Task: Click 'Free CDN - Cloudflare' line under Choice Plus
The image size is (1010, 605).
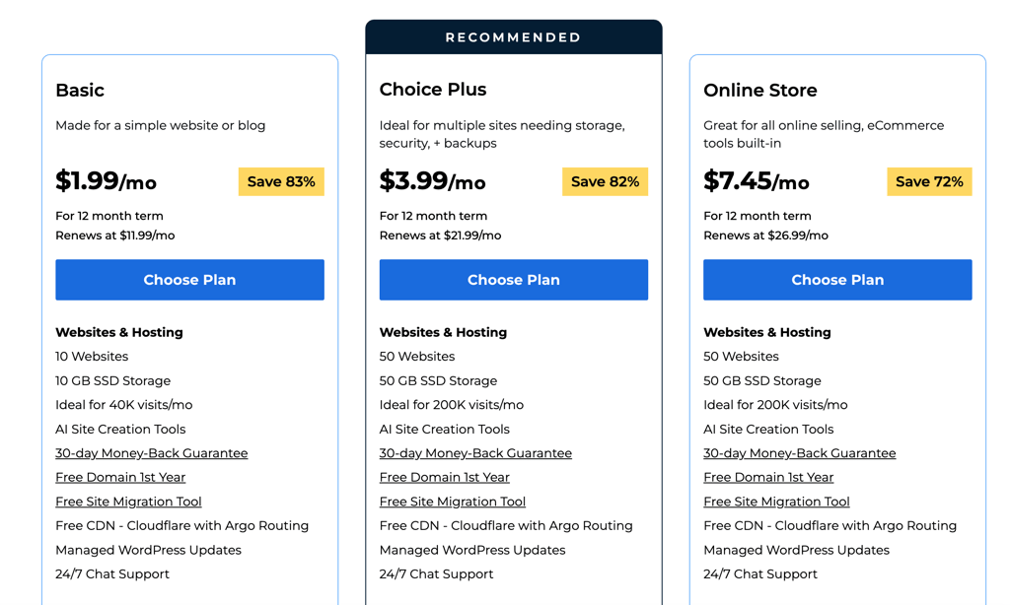Action: click(506, 526)
